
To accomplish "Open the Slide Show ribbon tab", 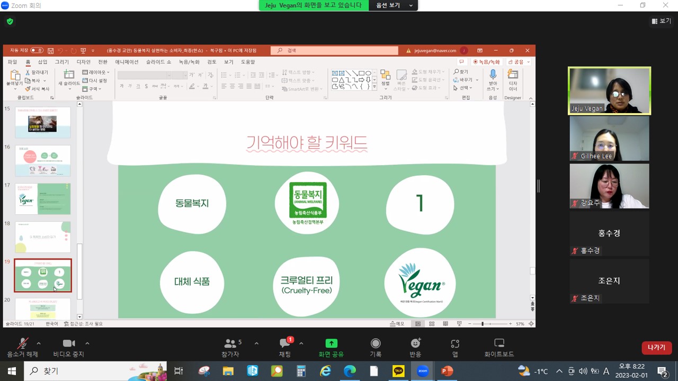I will pyautogui.click(x=158, y=62).
